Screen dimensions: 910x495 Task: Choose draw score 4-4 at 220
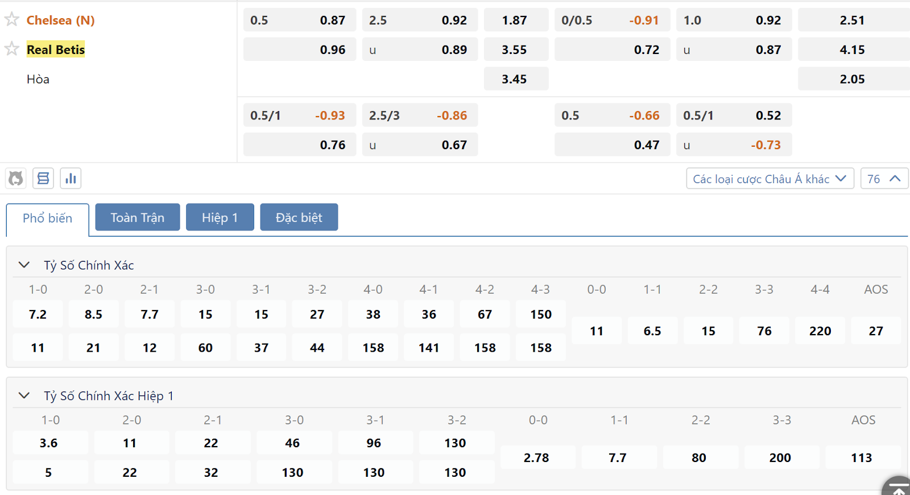[x=820, y=331]
